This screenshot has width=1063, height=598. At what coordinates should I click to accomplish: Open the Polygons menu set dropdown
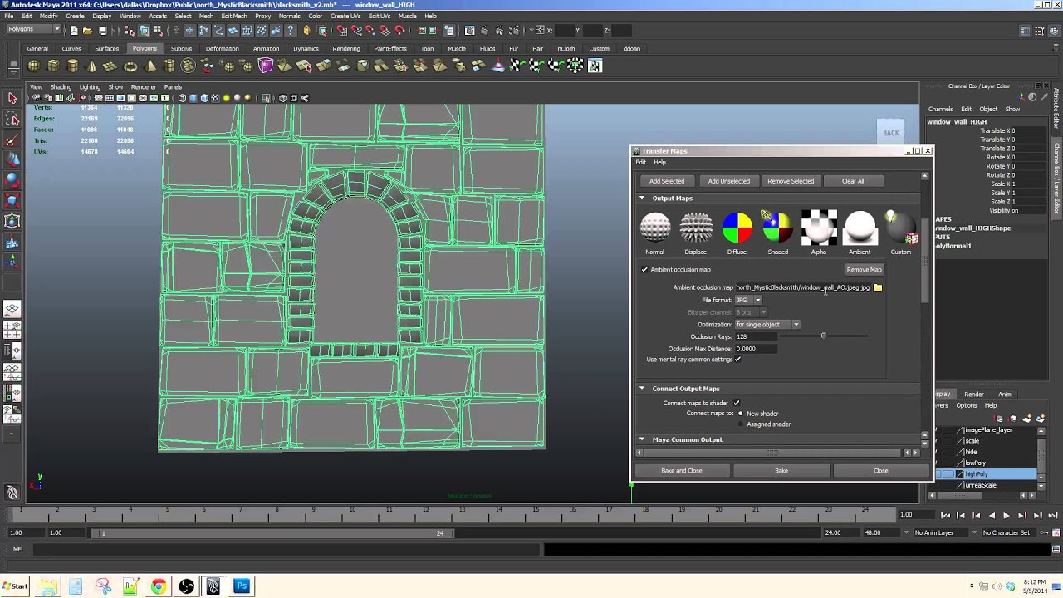34,30
